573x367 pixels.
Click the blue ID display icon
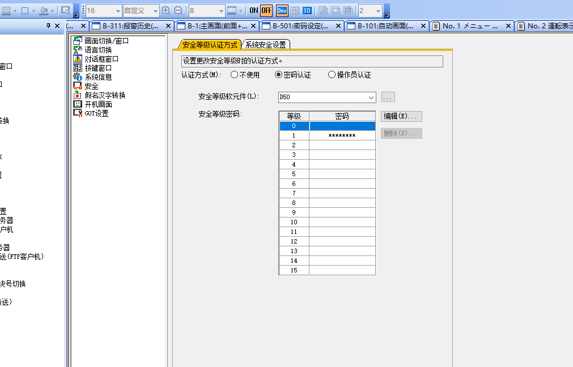tap(307, 11)
